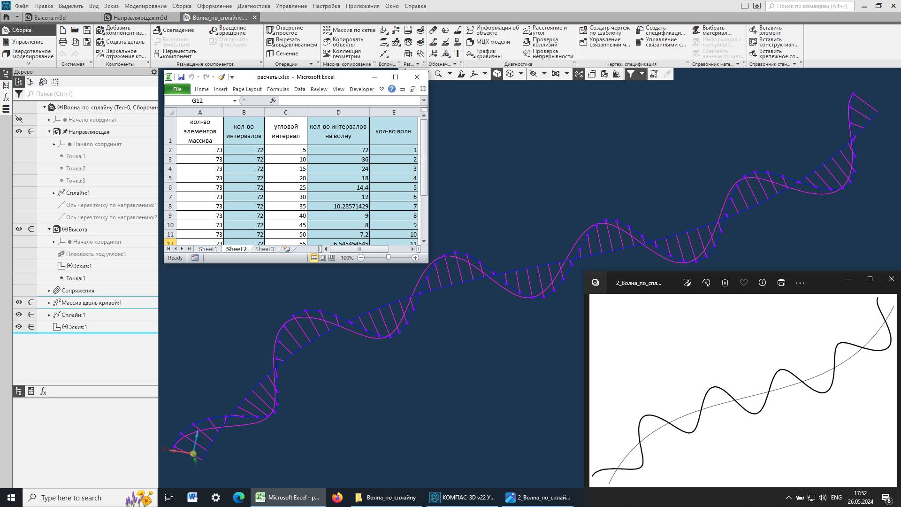This screenshot has width=901, height=507.
Task: Toggle visibility eye of Направляющая component
Action: (19, 131)
